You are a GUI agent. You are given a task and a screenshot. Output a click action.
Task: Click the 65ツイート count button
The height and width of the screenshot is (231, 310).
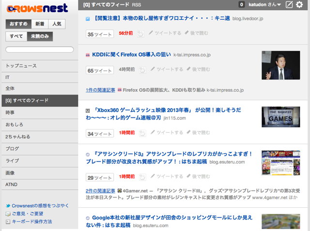tap(100, 70)
